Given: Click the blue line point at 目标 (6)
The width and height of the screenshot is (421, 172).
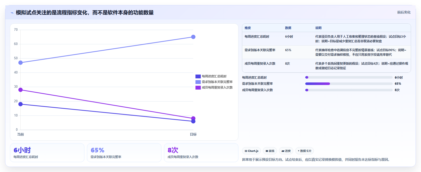Looking at the screenshot, I should [x=193, y=121].
